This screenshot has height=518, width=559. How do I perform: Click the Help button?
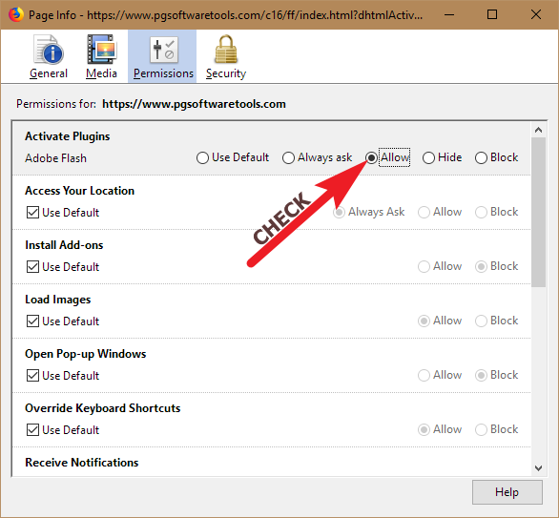click(x=507, y=492)
